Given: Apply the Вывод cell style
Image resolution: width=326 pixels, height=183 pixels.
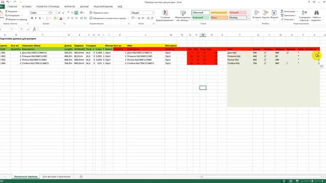Looking at the screenshot, I should point(238,18).
